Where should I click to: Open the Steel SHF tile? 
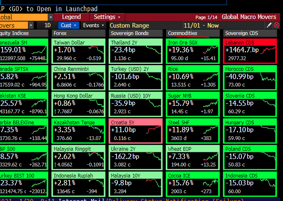click(x=193, y=131)
